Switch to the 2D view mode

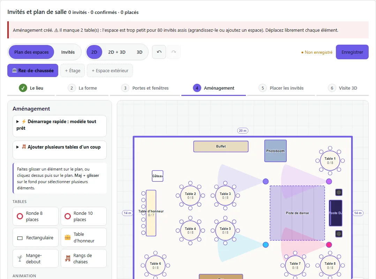pos(94,52)
